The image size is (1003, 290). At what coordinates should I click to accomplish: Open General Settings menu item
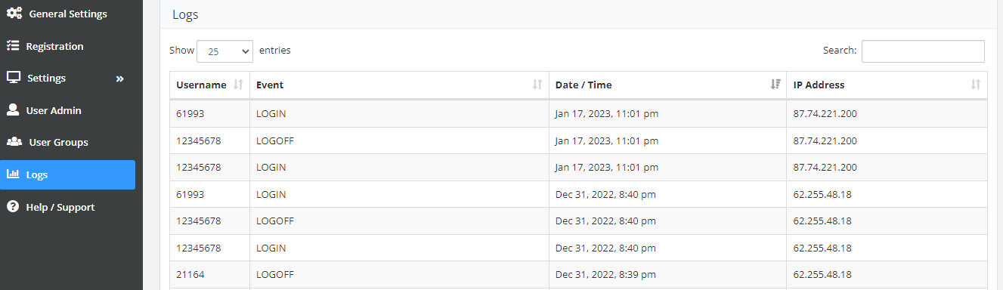68,14
